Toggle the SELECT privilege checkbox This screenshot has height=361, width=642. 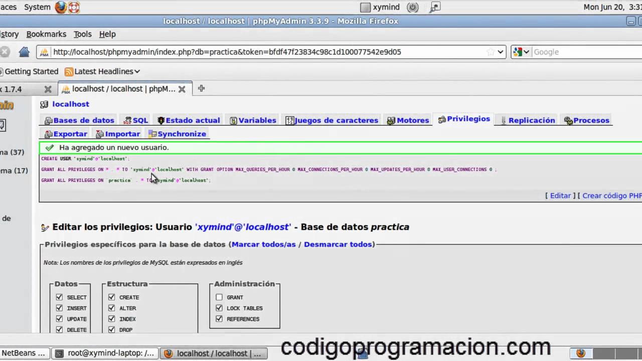coord(59,297)
